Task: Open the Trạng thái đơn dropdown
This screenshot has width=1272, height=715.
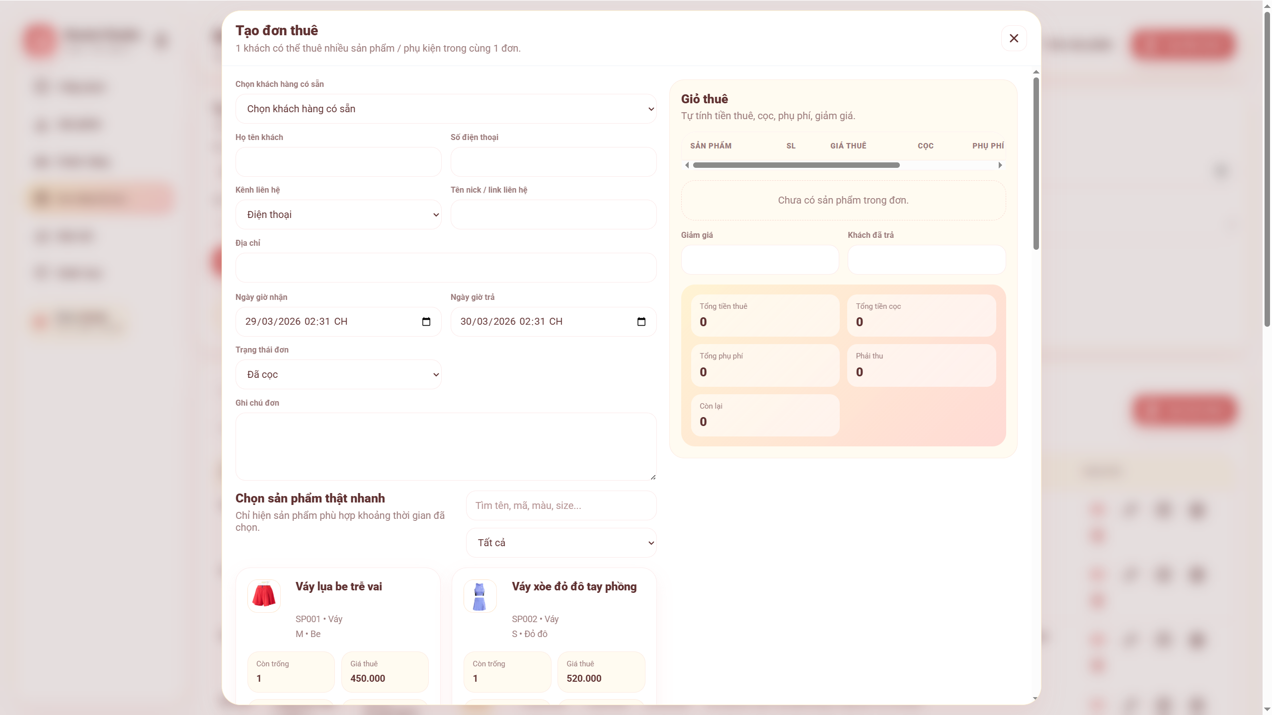Action: click(338, 374)
